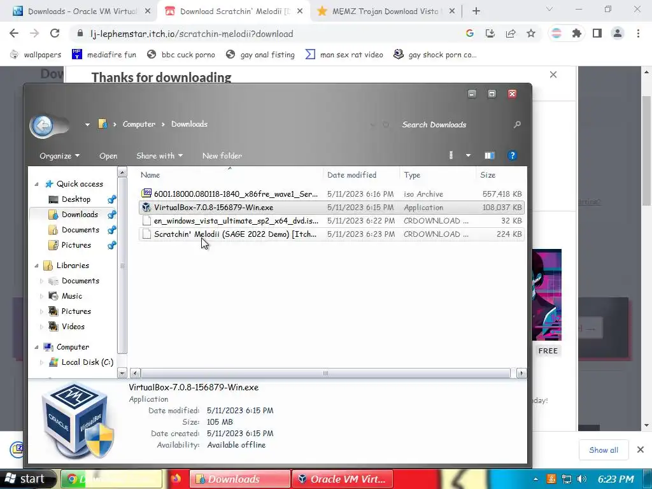
Task: Click the Open toolbar command
Action: click(x=108, y=156)
